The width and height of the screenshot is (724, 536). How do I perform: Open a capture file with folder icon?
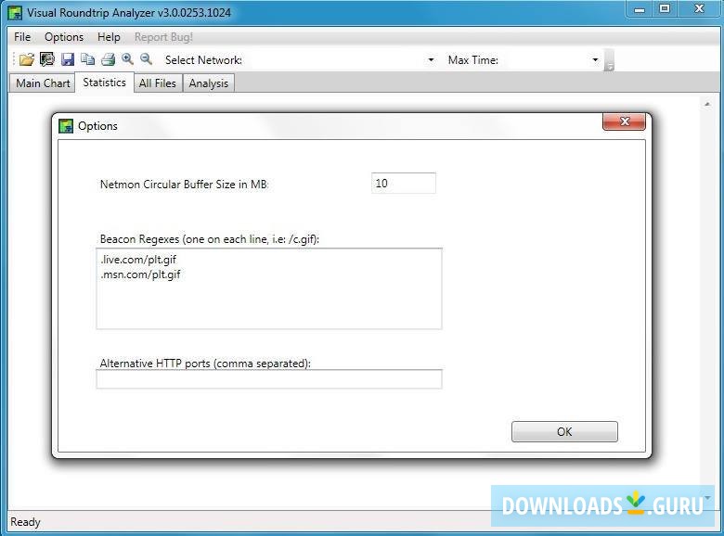click(27, 59)
